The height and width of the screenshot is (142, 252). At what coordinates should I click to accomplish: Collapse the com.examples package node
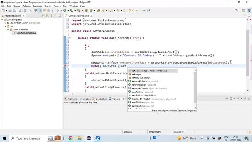tap(8, 30)
